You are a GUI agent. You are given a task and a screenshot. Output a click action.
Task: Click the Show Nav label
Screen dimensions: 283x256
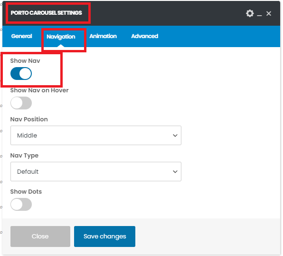25,60
